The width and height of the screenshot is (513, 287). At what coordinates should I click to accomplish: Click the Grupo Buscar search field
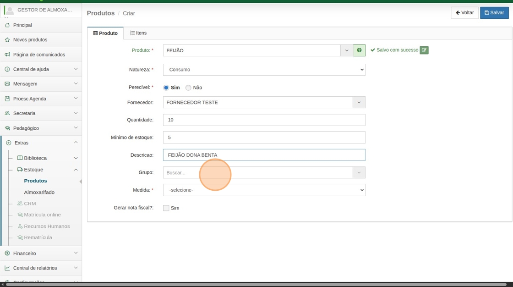[x=258, y=173]
